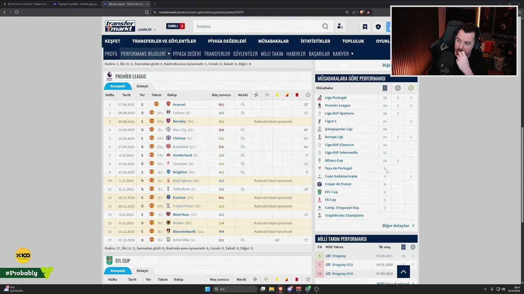Click browser bookmark icon in address bar
524x294 pixels.
pos(147,12)
